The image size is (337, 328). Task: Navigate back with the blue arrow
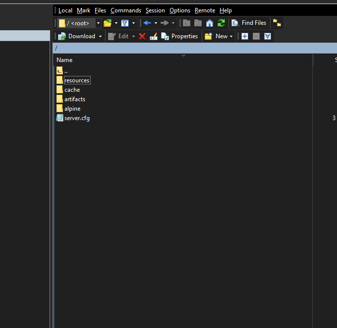click(x=147, y=23)
